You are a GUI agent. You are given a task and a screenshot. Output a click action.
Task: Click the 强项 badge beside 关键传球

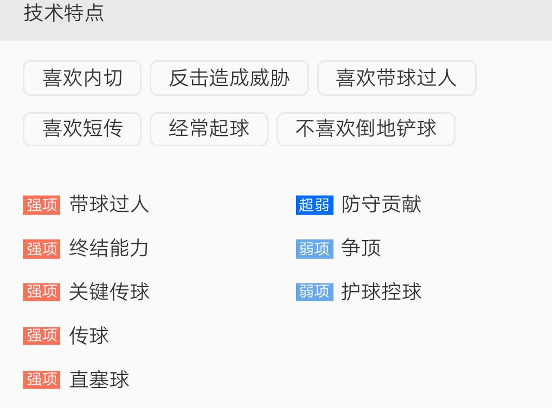point(41,292)
